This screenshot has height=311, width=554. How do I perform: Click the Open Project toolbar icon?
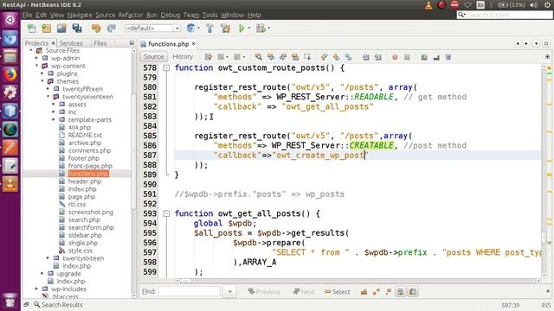tap(61, 29)
